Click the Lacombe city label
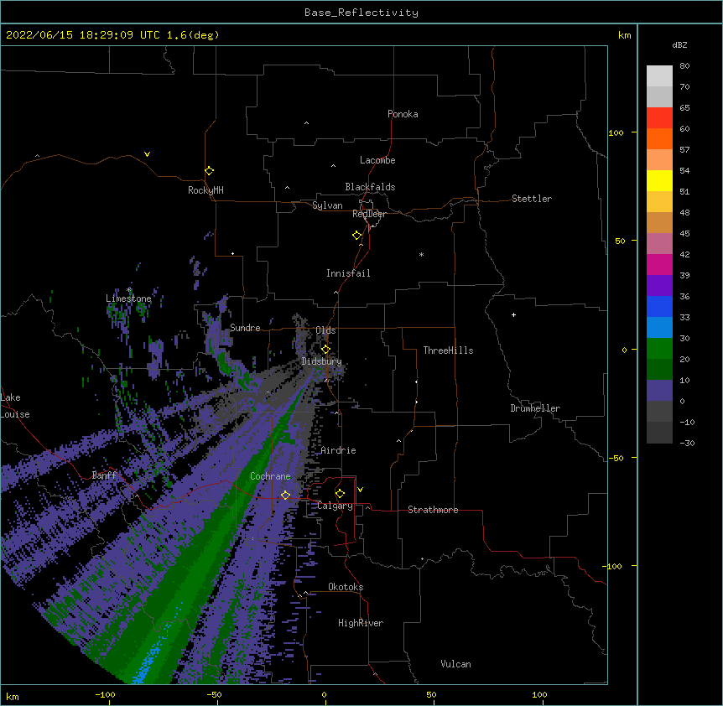The width and height of the screenshot is (723, 706). coord(377,160)
